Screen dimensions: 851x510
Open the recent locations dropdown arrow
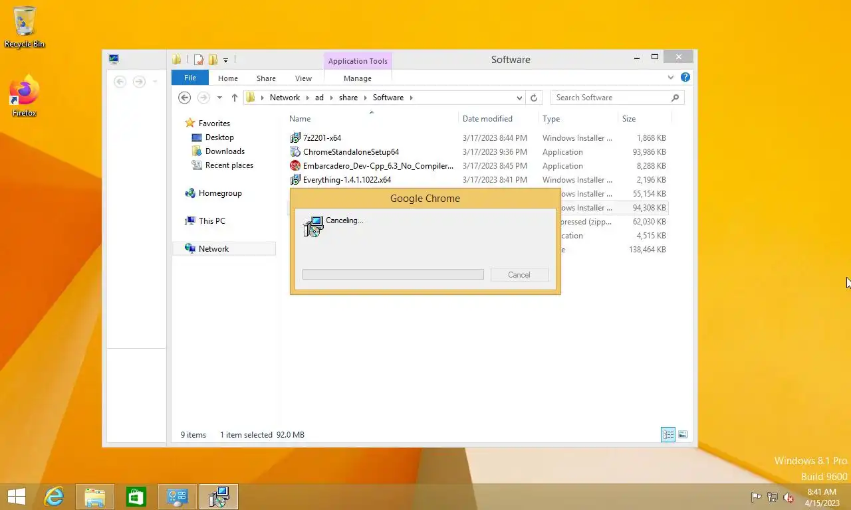pos(219,98)
